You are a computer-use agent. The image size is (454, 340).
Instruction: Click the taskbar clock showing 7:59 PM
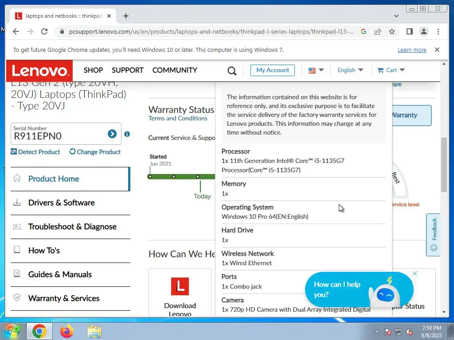point(431,332)
